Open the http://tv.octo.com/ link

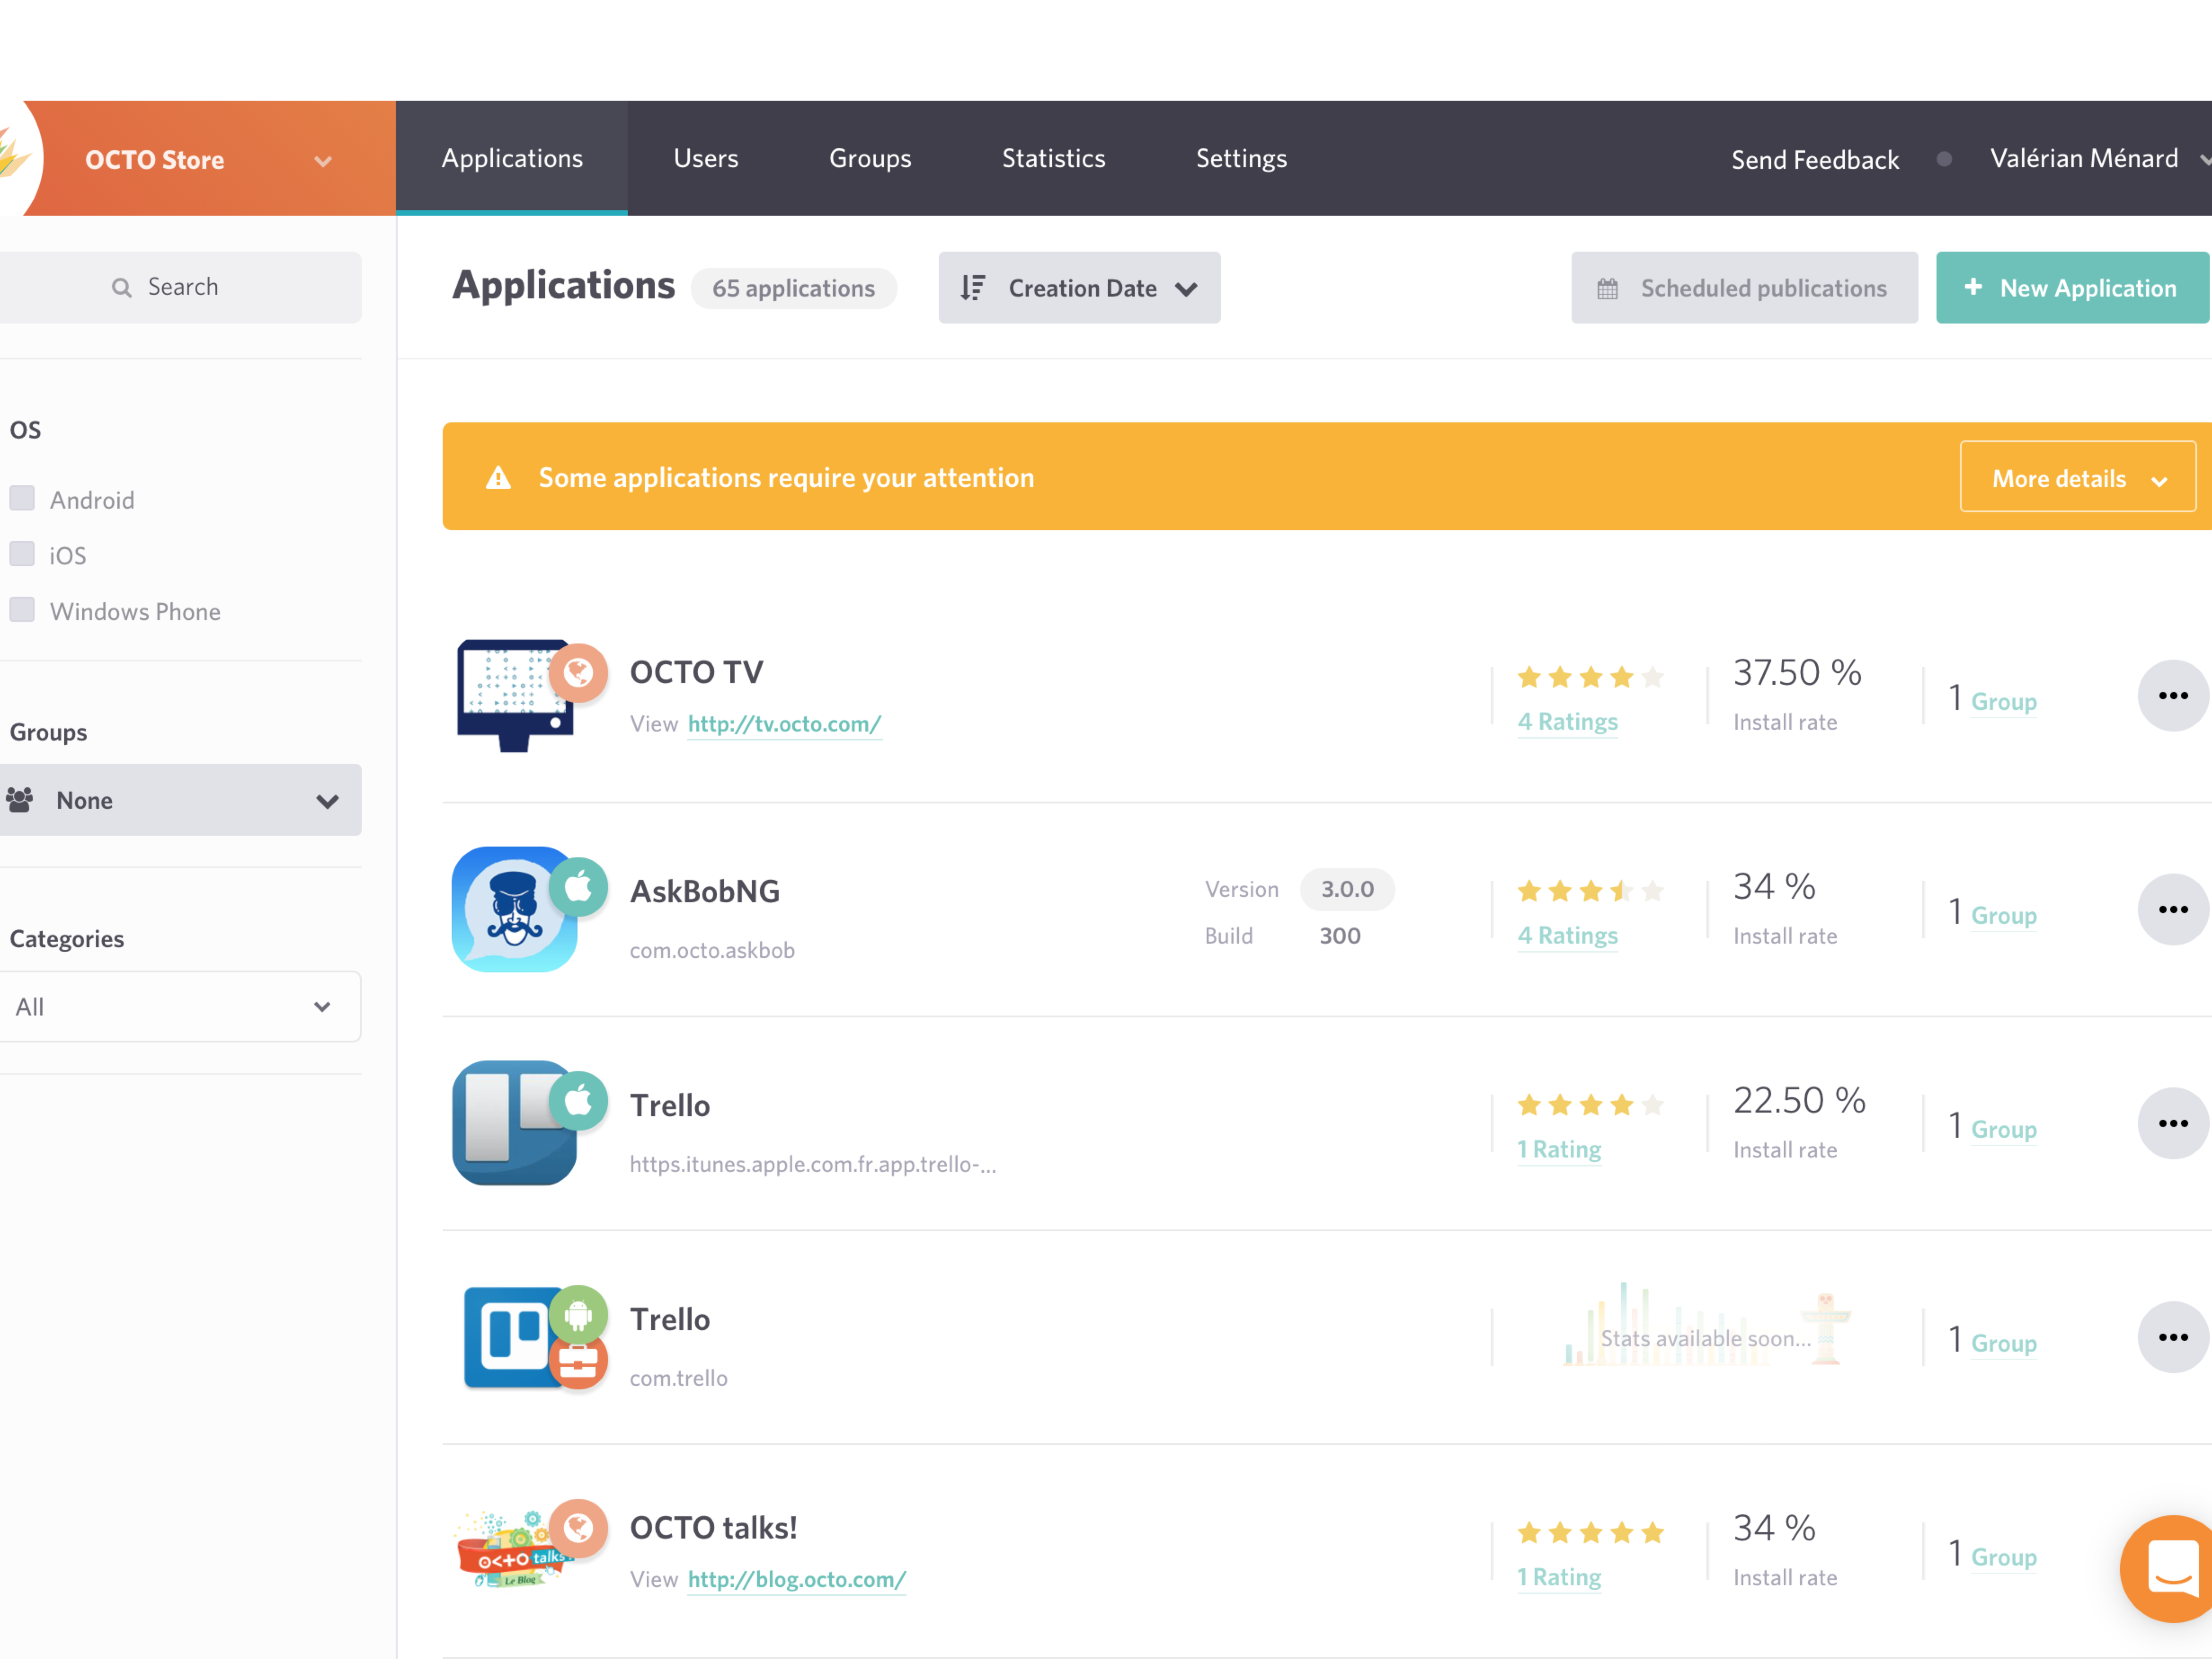coord(784,724)
